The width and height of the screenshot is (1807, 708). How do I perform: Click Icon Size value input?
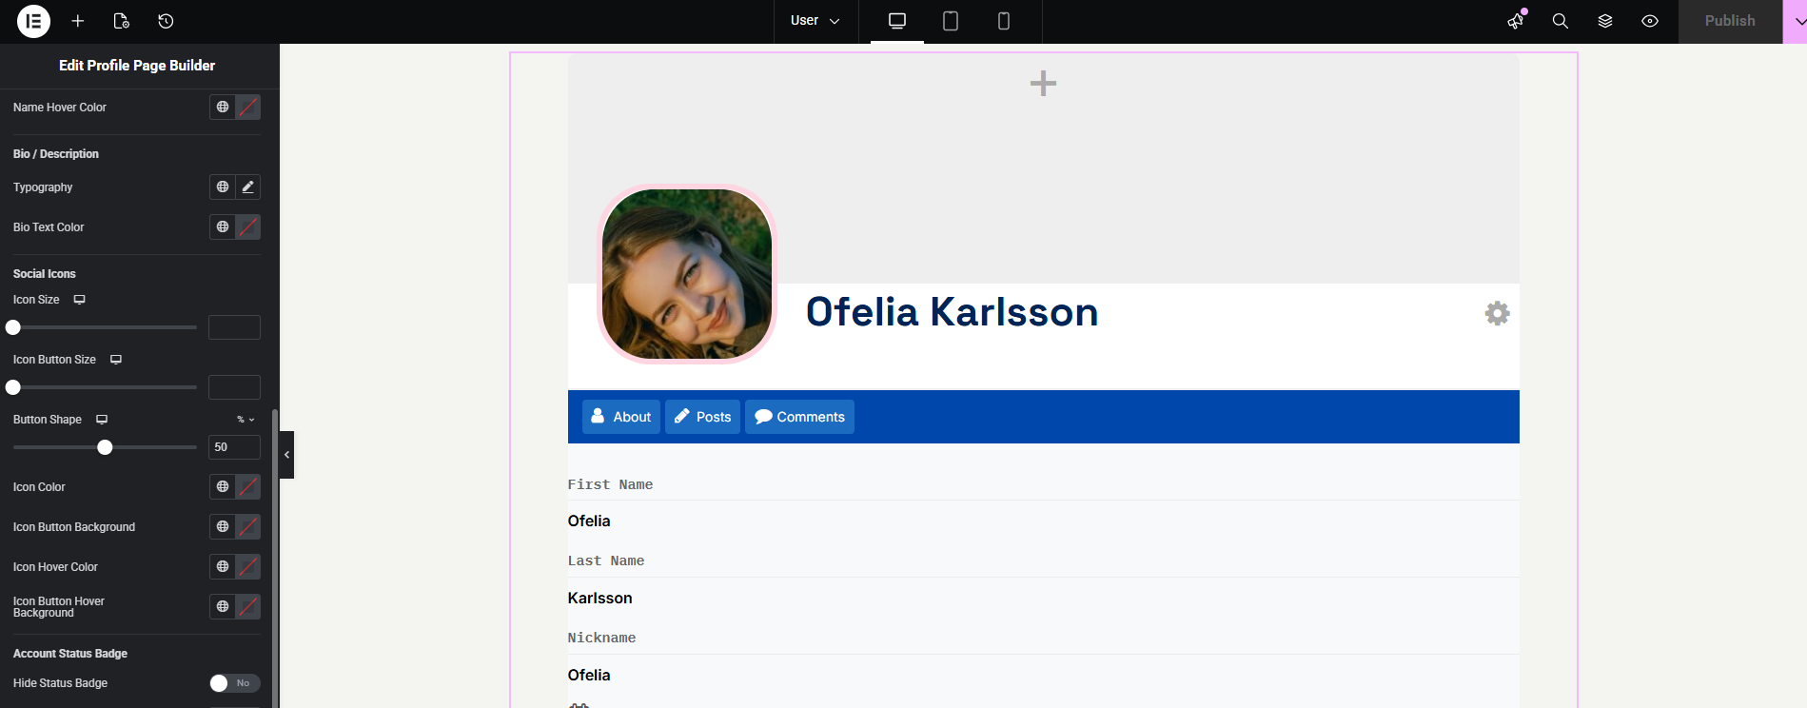234,327
